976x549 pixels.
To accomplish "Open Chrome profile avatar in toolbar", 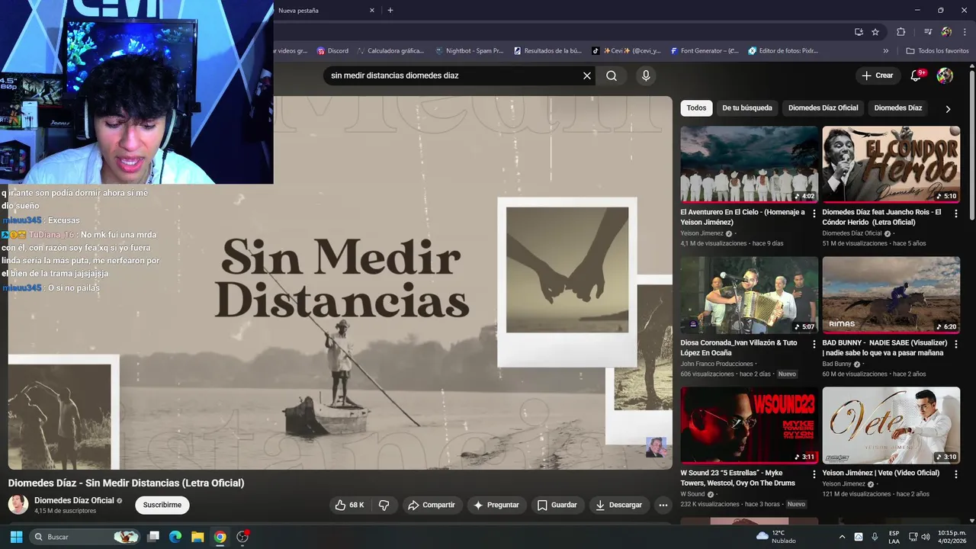I will [946, 32].
